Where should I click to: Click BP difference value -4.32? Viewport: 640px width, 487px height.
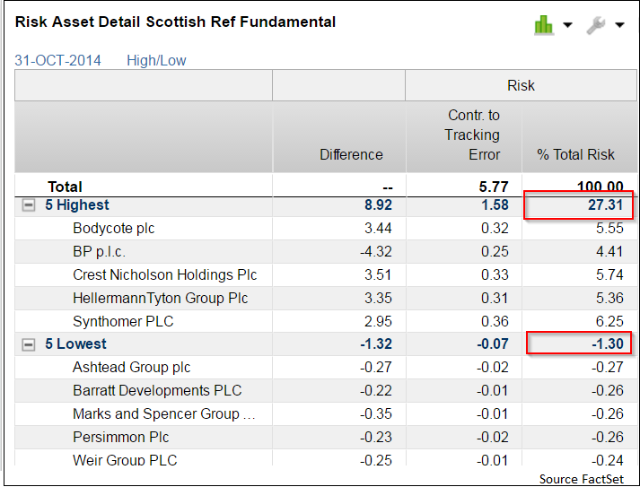pyautogui.click(x=376, y=251)
